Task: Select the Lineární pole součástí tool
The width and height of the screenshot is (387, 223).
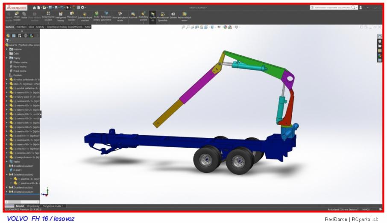Action: pyautogui.click(x=48, y=16)
